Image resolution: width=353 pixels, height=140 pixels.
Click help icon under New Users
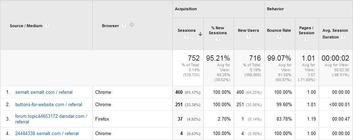click(x=248, y=37)
